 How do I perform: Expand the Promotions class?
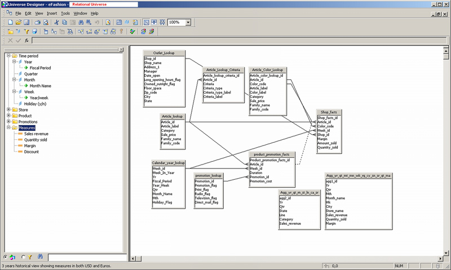pyautogui.click(x=8, y=121)
